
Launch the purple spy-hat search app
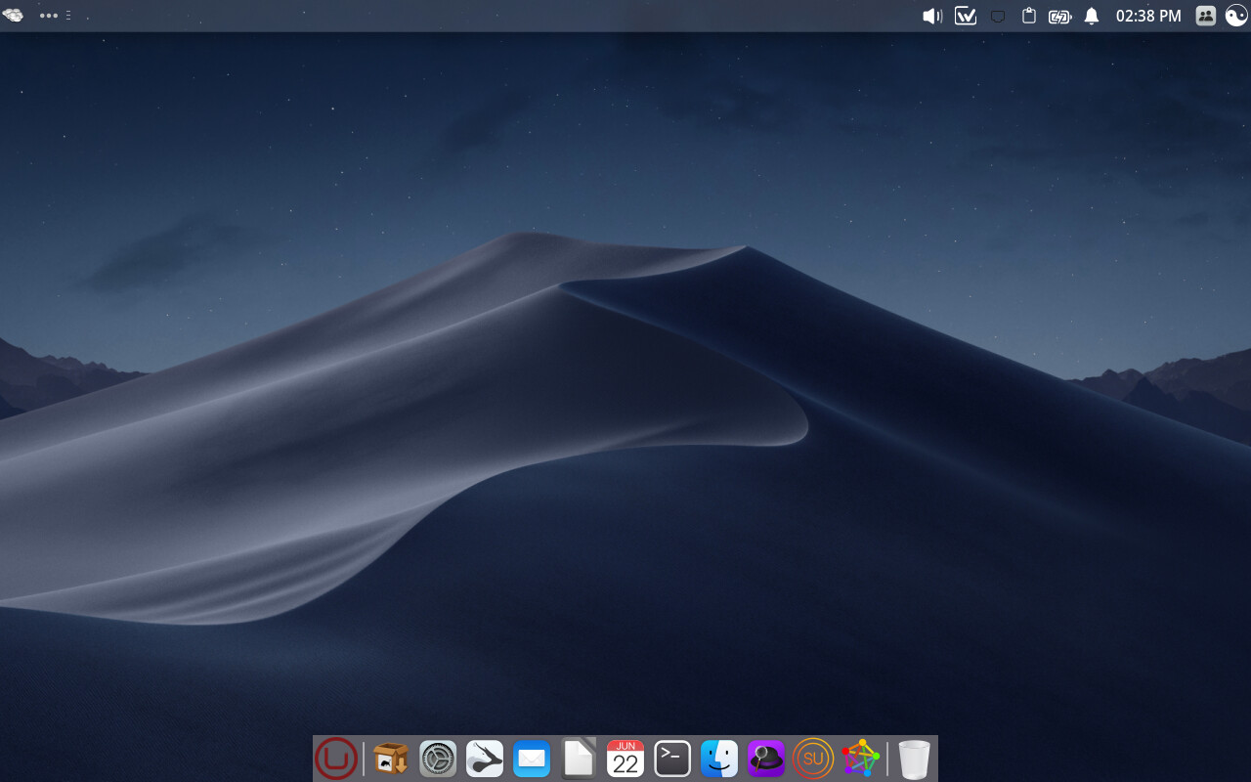click(765, 758)
